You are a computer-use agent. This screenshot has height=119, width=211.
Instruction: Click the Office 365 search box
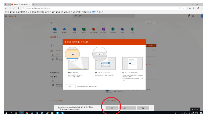(x=104, y=16)
